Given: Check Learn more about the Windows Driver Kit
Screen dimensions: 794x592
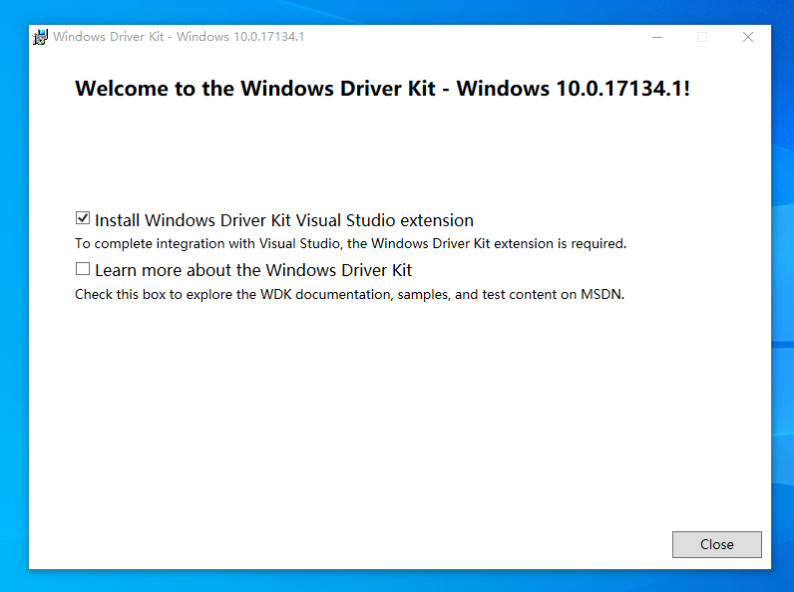Looking at the screenshot, I should [x=83, y=269].
